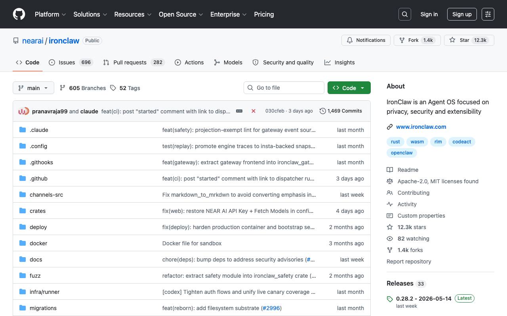507x316 pixels.
Task: Click the Sign up button
Action: pos(462,14)
